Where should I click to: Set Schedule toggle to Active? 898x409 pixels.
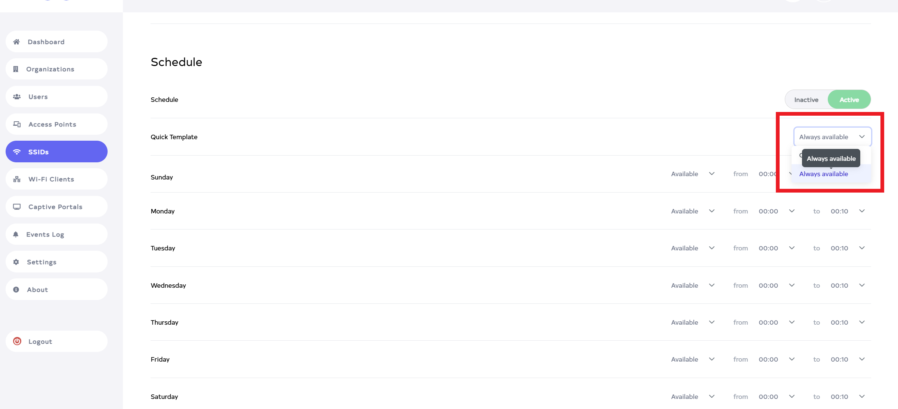tap(849, 100)
